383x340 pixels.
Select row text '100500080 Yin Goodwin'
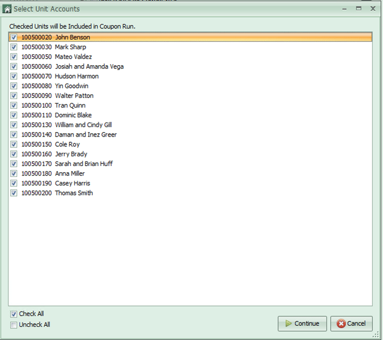pos(55,86)
